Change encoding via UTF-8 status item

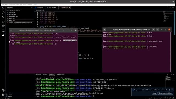point(161,98)
